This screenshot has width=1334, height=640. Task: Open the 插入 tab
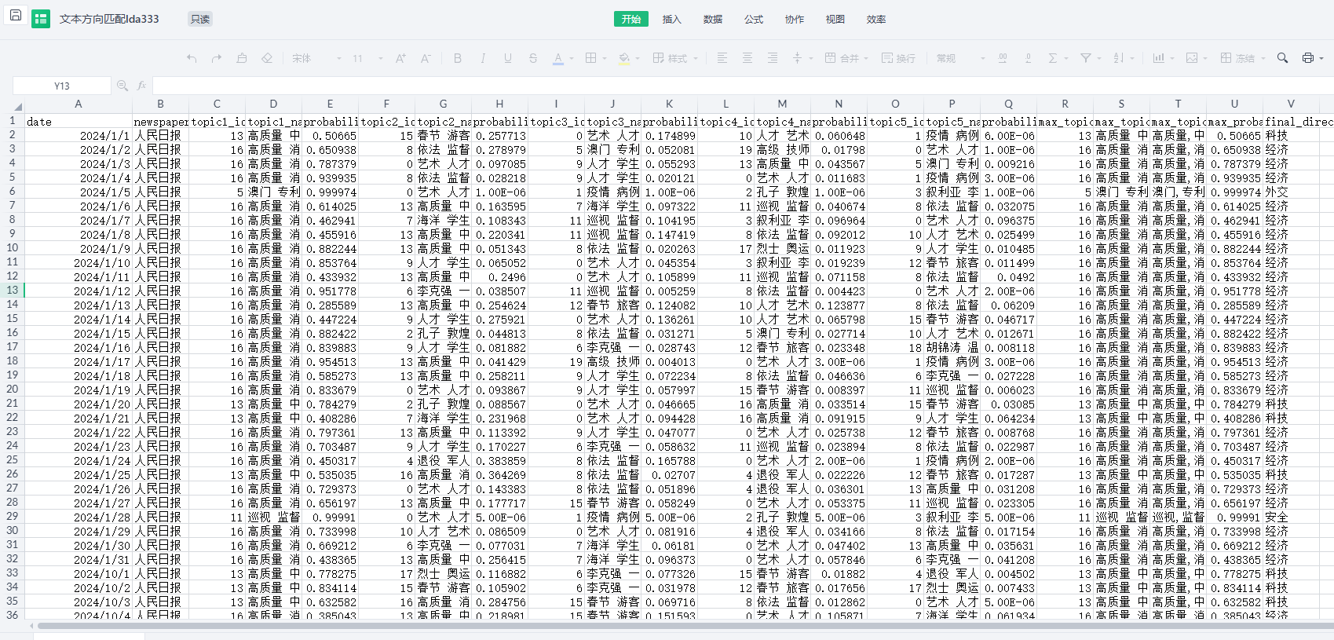coord(672,19)
